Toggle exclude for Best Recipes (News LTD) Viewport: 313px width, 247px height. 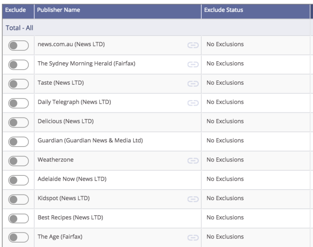coord(18,218)
